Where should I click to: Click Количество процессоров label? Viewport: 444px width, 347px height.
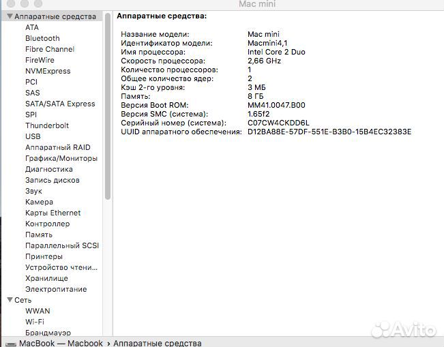(x=169, y=70)
